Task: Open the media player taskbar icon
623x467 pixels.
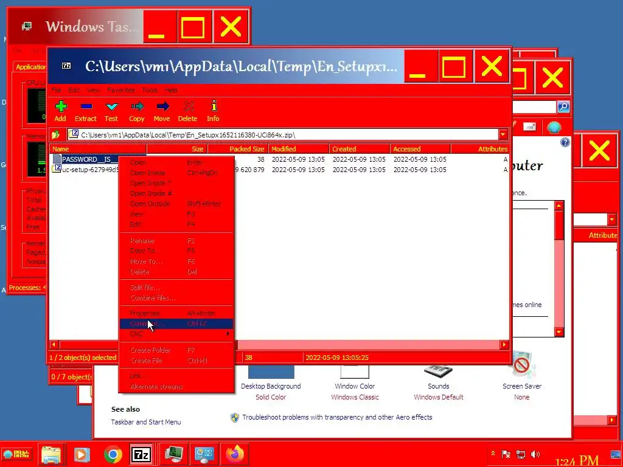Action: pos(82,454)
